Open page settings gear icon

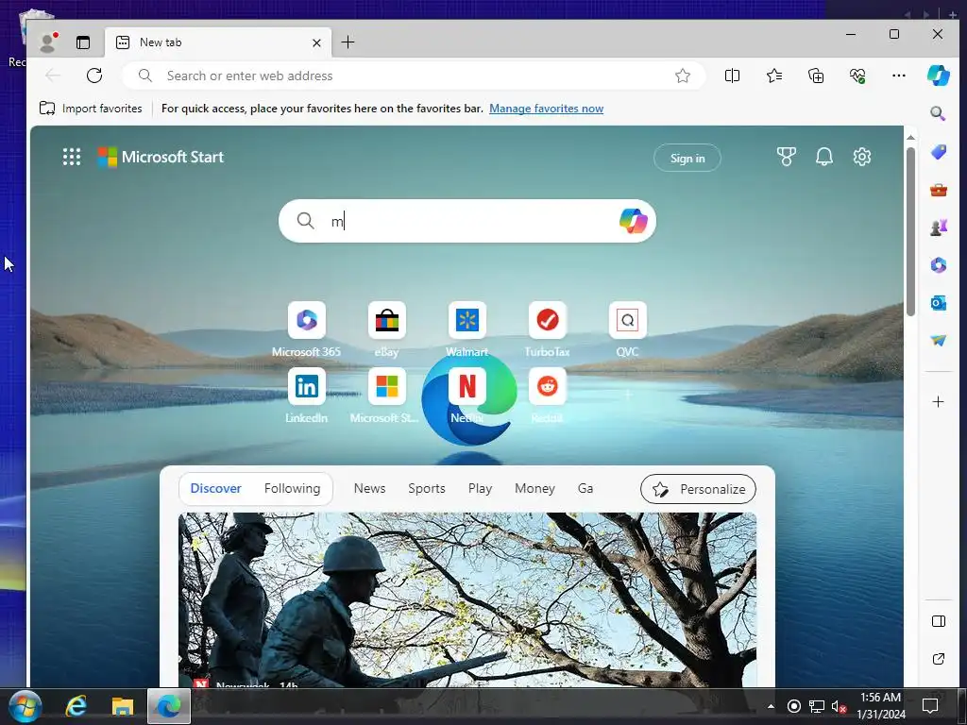tap(861, 158)
